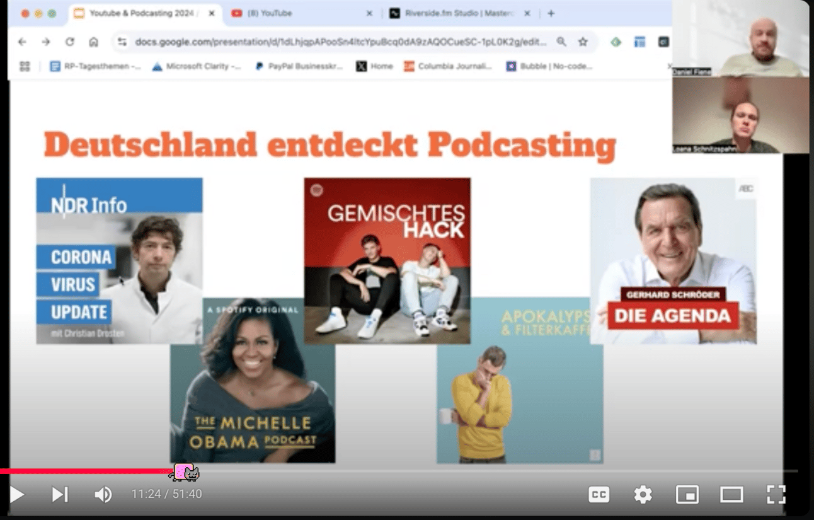Image resolution: width=814 pixels, height=520 pixels.
Task: Click the dark square extension icon
Action: tap(663, 42)
